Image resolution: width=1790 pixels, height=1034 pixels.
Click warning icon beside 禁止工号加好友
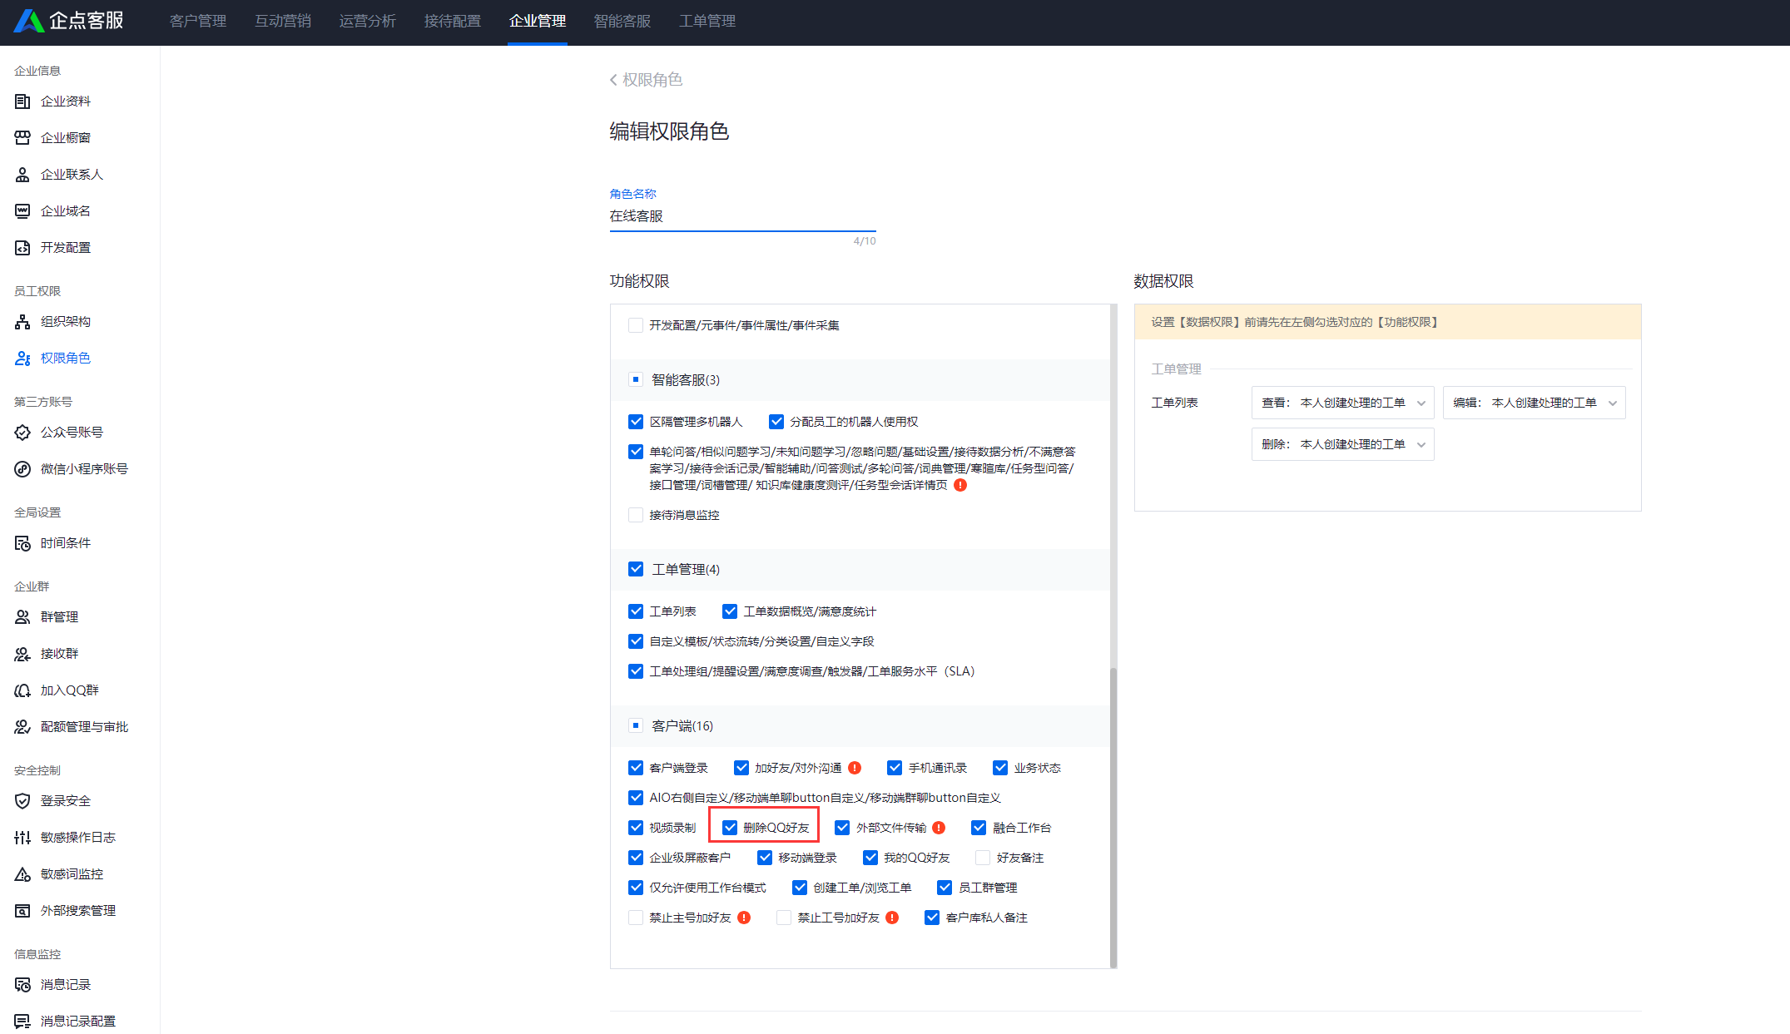pos(892,918)
